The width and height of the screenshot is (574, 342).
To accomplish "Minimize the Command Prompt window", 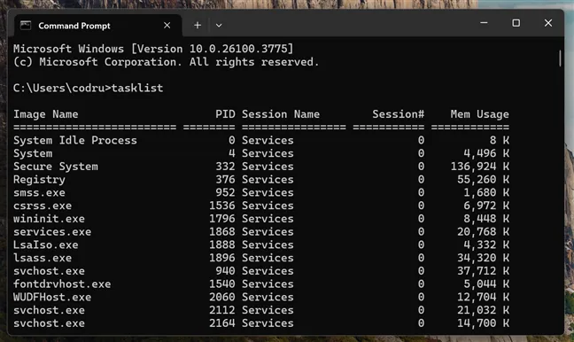I will [x=484, y=23].
